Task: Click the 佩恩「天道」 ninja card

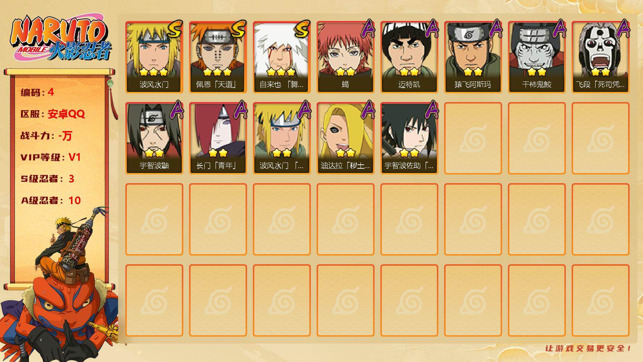Action: click(x=218, y=57)
